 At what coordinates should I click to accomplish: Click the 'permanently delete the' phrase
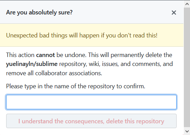141,55
